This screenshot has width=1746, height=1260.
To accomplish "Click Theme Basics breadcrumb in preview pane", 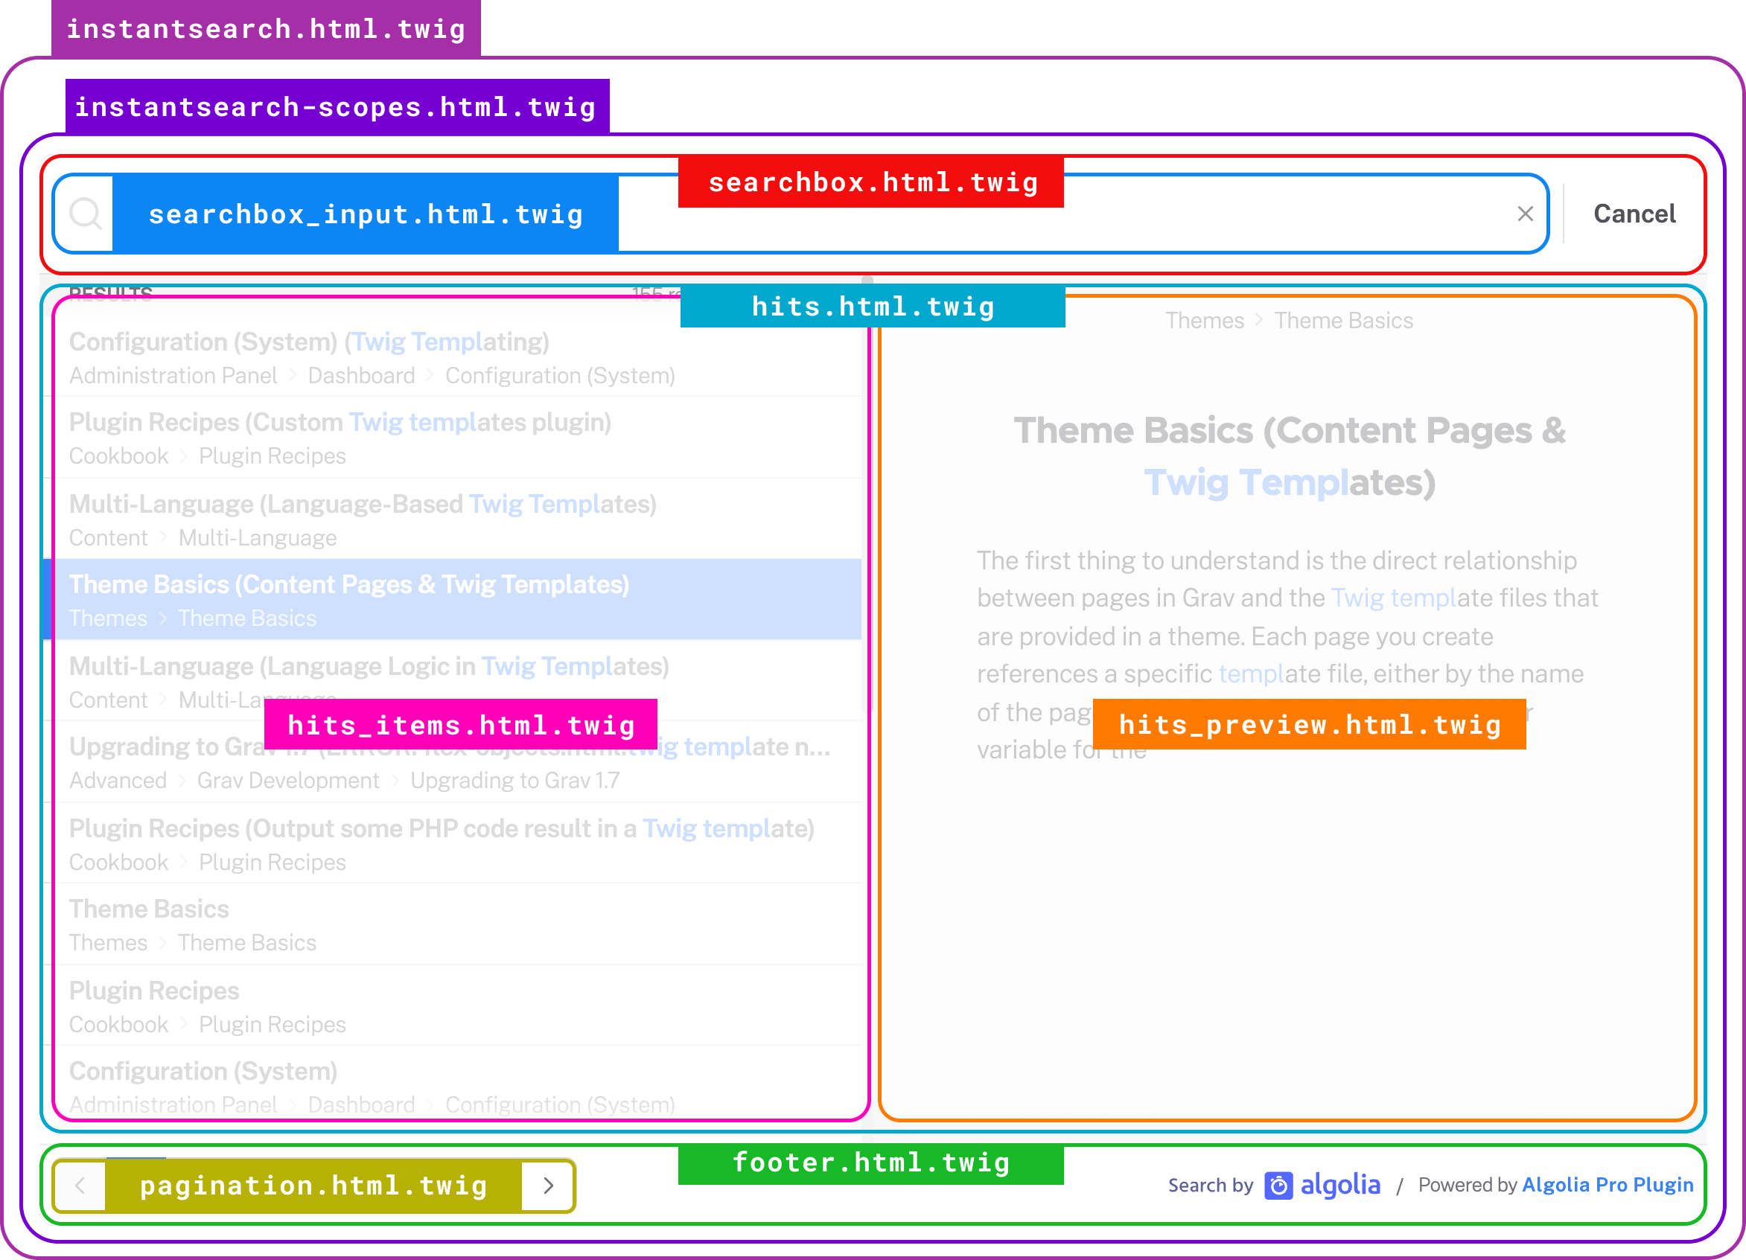I will [1343, 320].
